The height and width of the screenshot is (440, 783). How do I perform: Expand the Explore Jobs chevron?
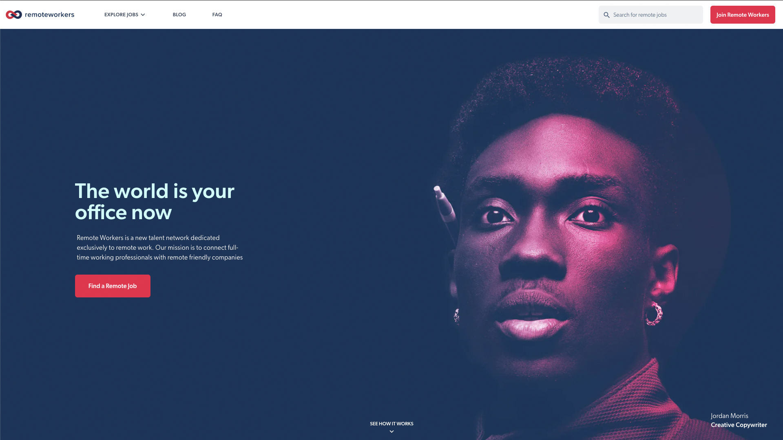point(143,15)
